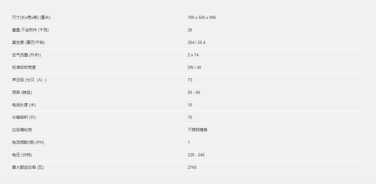This screenshot has height=184, width=376.
Task: Select the value DN / 40
Action: [194, 67]
